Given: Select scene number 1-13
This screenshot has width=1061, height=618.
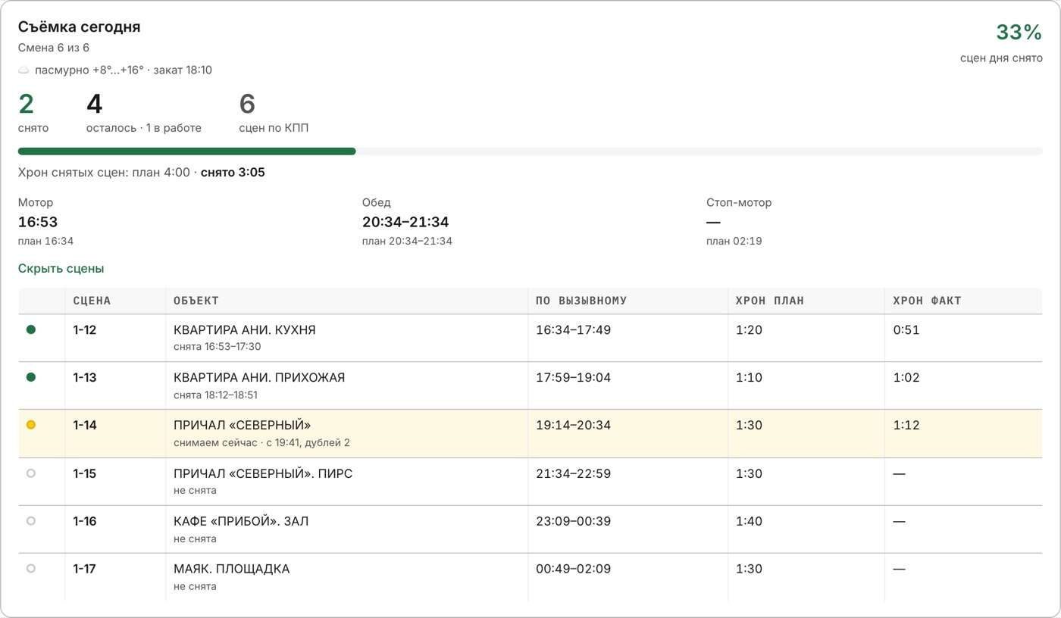Looking at the screenshot, I should [85, 378].
